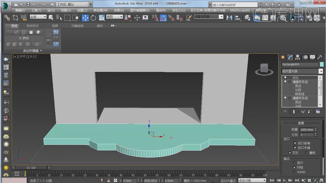Click the [透视] viewport label
This screenshot has height=183, width=326.
[22, 57]
